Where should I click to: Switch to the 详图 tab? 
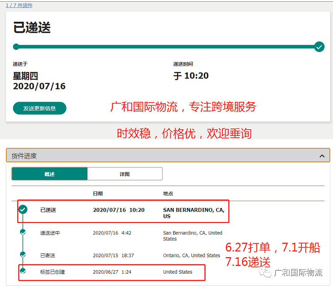[125, 174]
